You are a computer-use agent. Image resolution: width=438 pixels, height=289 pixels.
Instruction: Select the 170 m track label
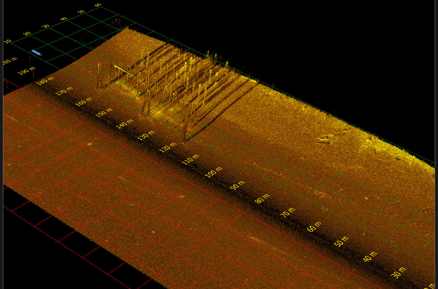point(65,91)
